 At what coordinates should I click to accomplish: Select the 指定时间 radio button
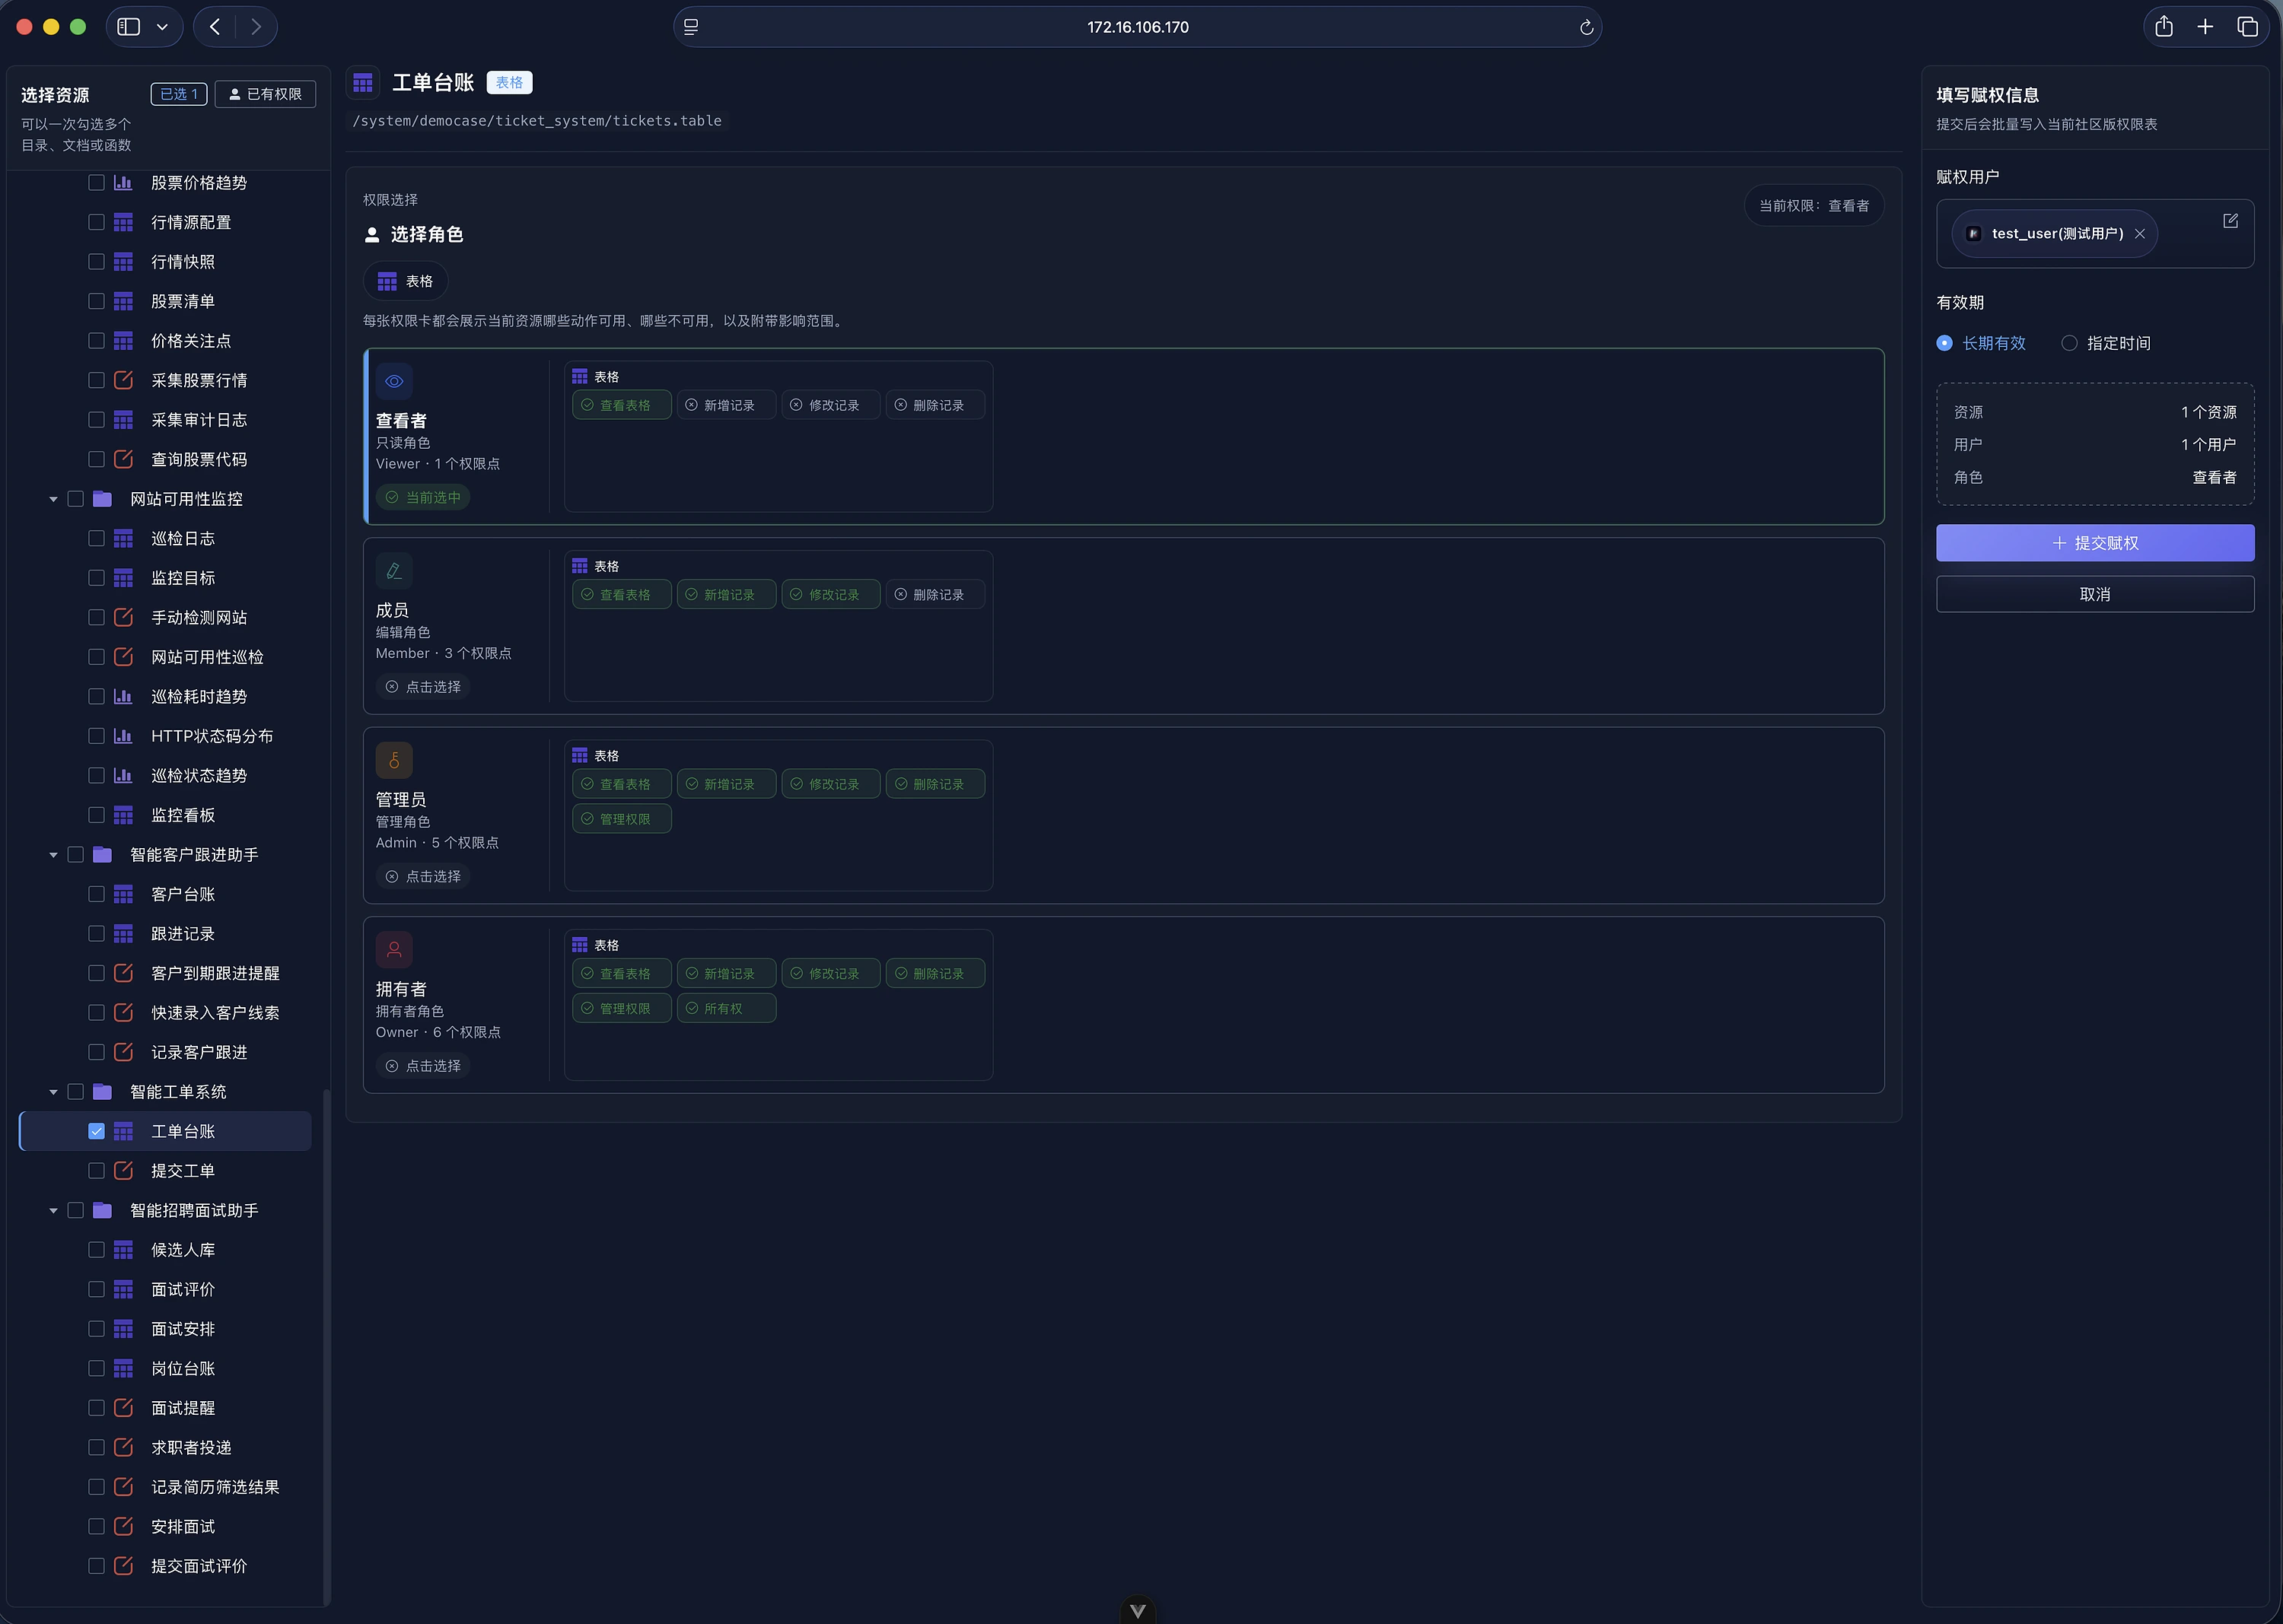pyautogui.click(x=2069, y=343)
